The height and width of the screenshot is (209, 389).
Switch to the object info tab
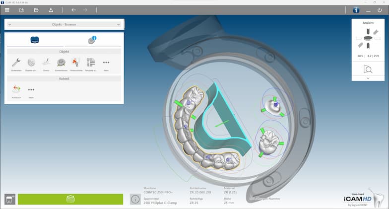coord(92,40)
